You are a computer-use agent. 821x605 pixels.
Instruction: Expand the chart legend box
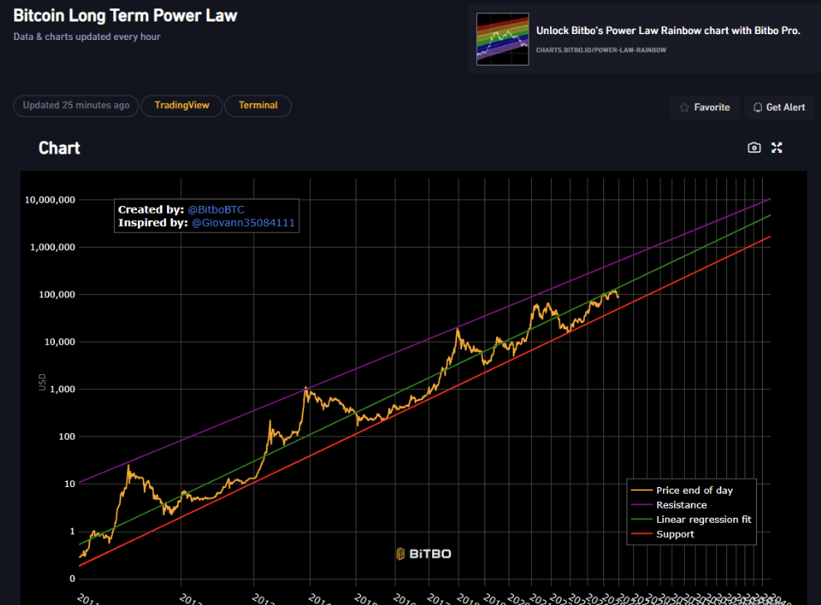[691, 511]
